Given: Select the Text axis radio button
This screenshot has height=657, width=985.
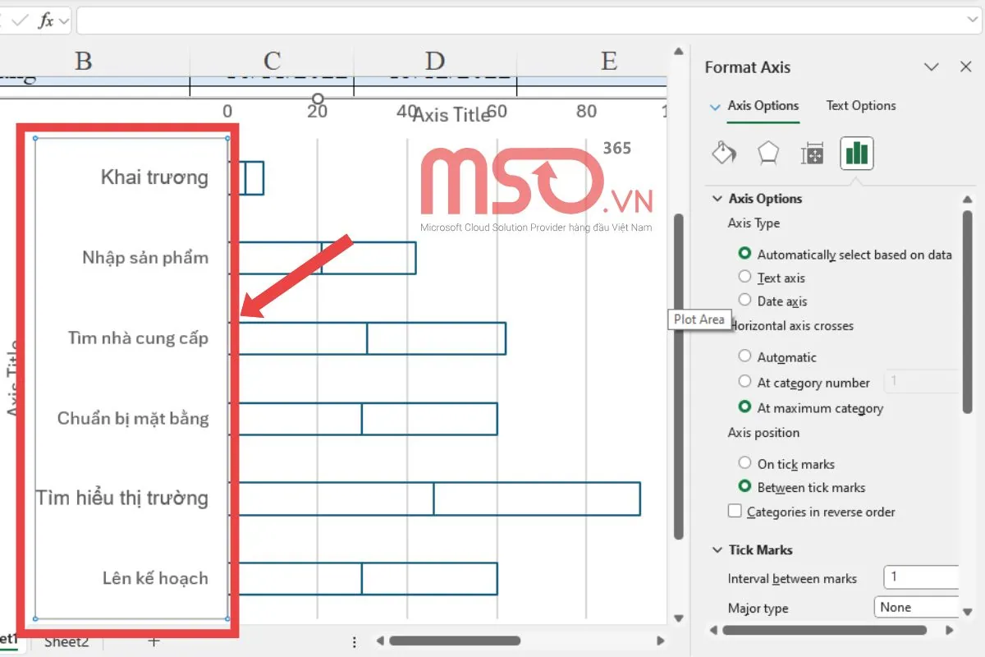Looking at the screenshot, I should [744, 278].
